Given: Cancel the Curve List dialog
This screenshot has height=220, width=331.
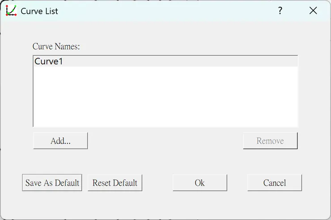Looking at the screenshot, I should tap(274, 183).
